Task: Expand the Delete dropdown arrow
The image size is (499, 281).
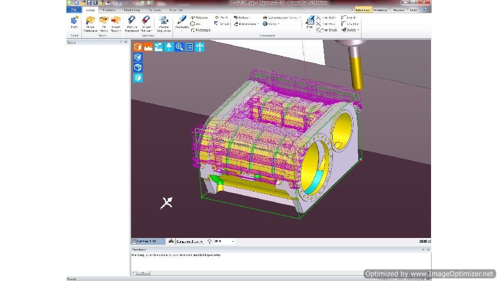Action: 358,30
